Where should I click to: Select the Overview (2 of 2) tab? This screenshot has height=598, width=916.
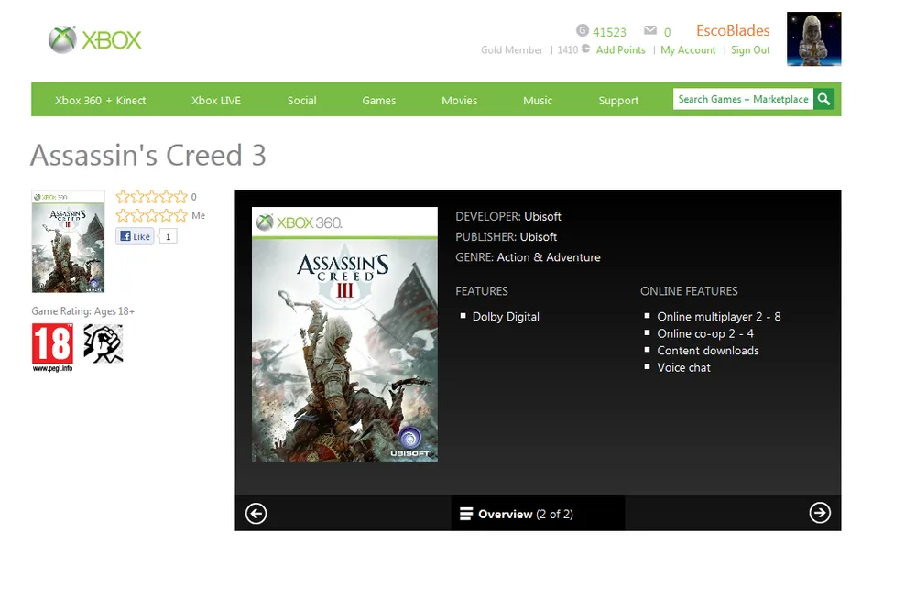538,514
